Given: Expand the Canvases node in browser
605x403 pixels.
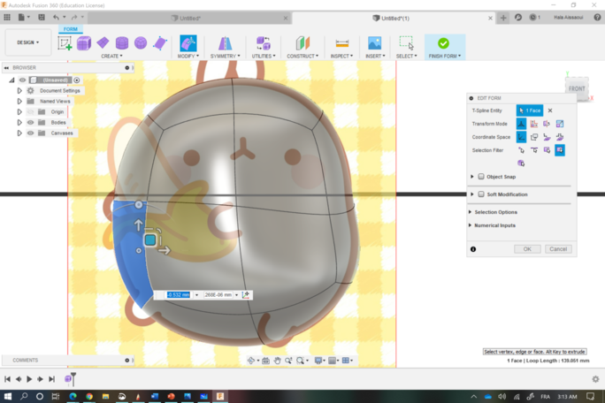Looking at the screenshot, I should pyautogui.click(x=19, y=133).
